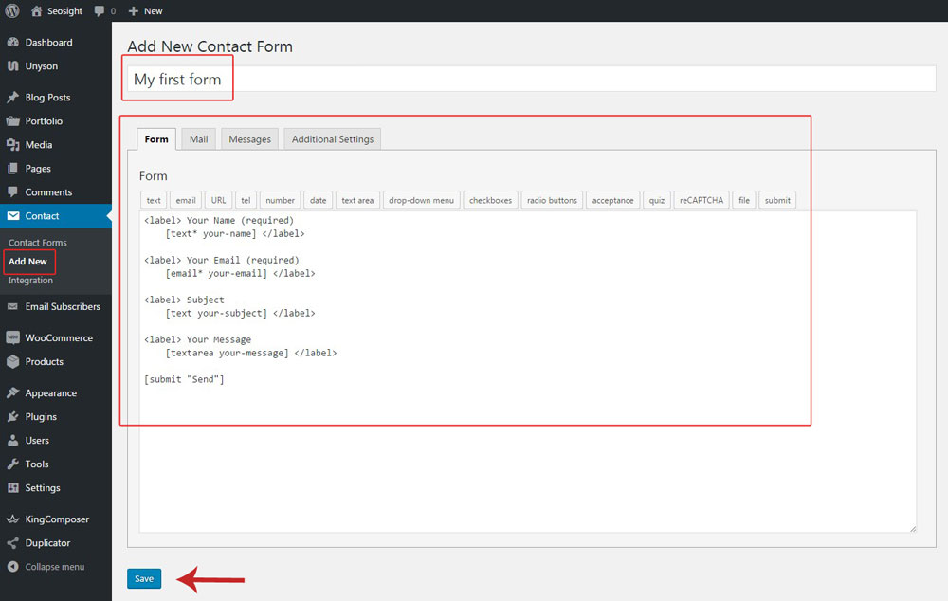Open the Plugins menu
This screenshot has height=601, width=948.
[x=41, y=417]
